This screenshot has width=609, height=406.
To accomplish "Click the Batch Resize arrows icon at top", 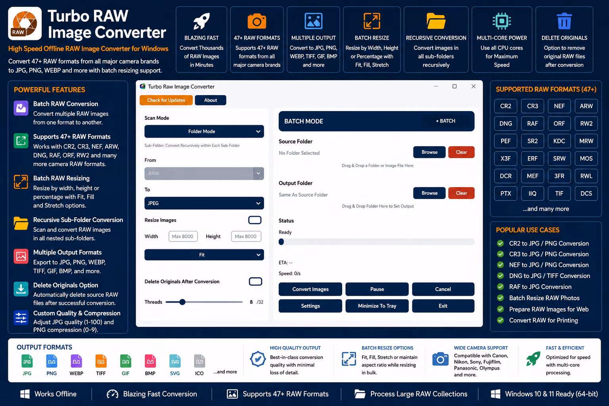I will point(372,21).
